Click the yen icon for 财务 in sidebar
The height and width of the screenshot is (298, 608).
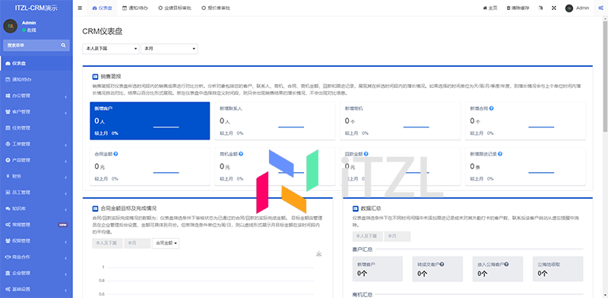click(8, 176)
